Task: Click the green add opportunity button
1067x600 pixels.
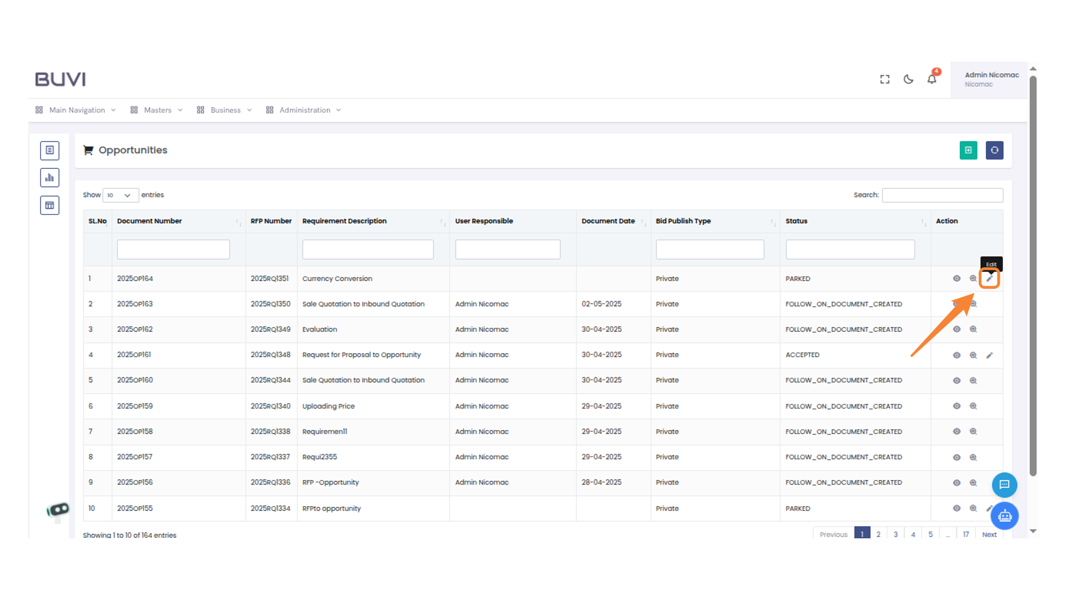Action: [x=968, y=150]
